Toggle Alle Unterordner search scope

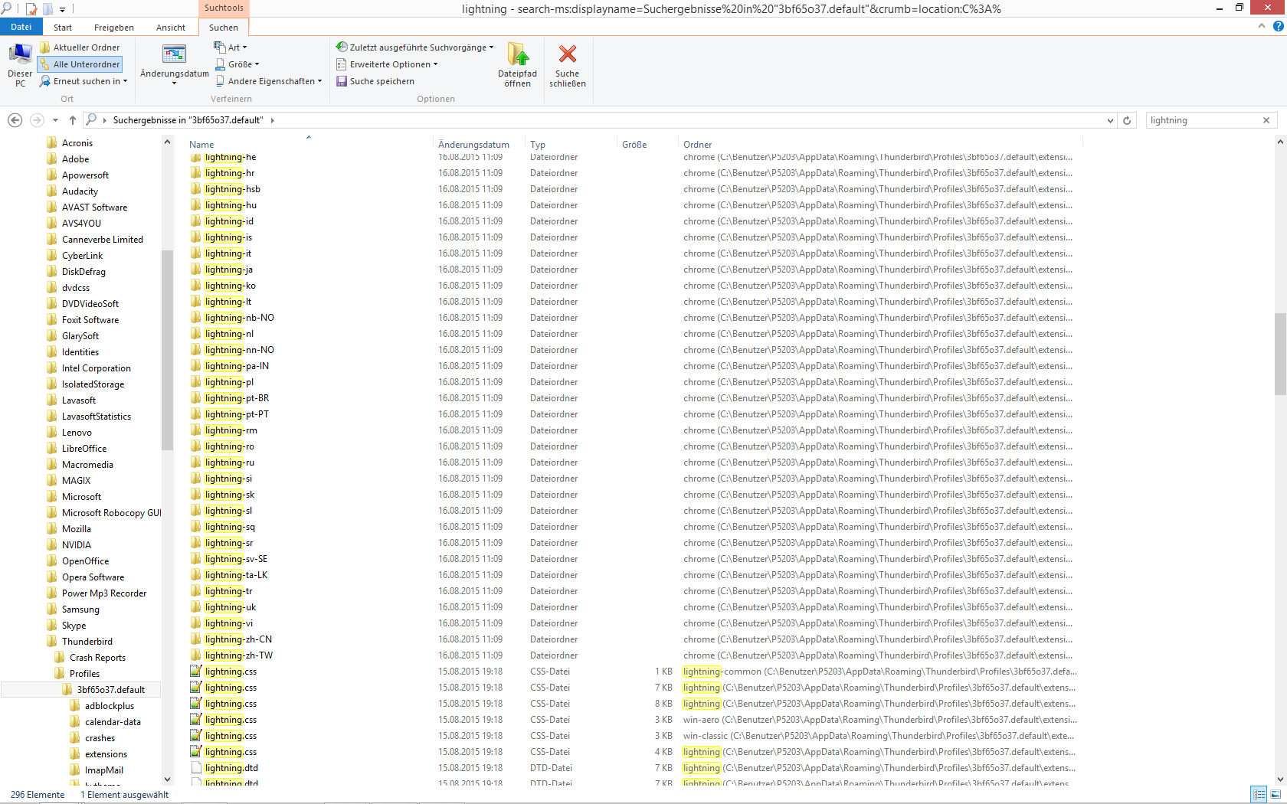(80, 64)
